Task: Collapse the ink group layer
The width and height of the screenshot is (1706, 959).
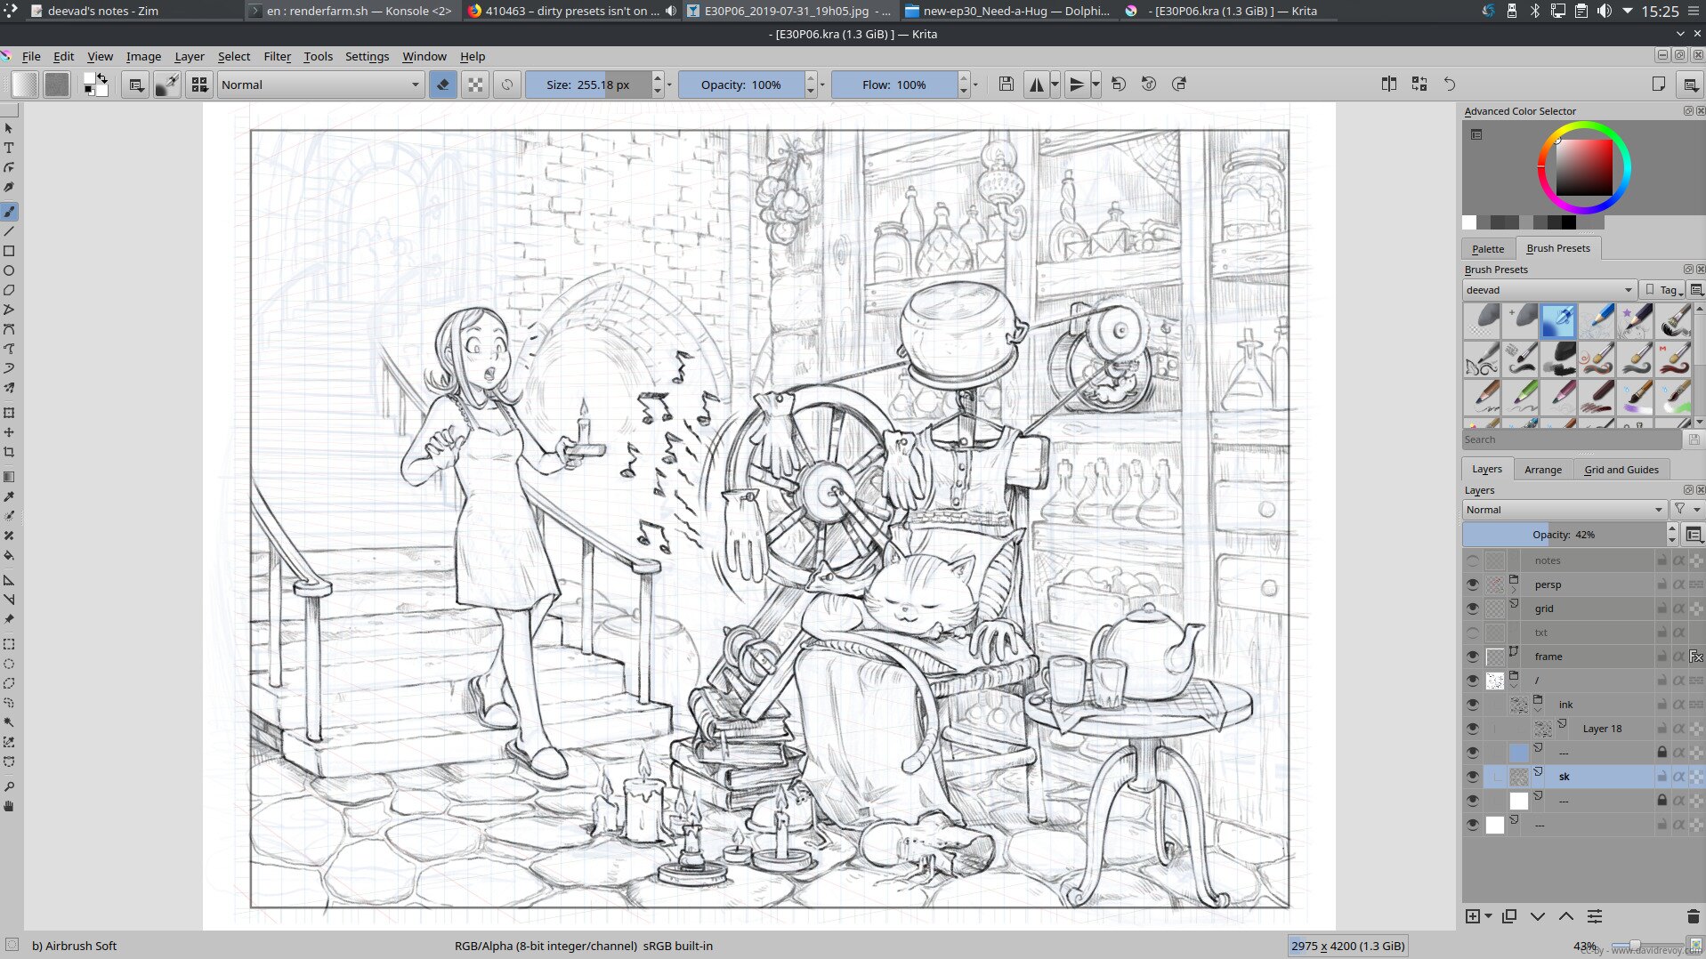Action: point(1538,709)
